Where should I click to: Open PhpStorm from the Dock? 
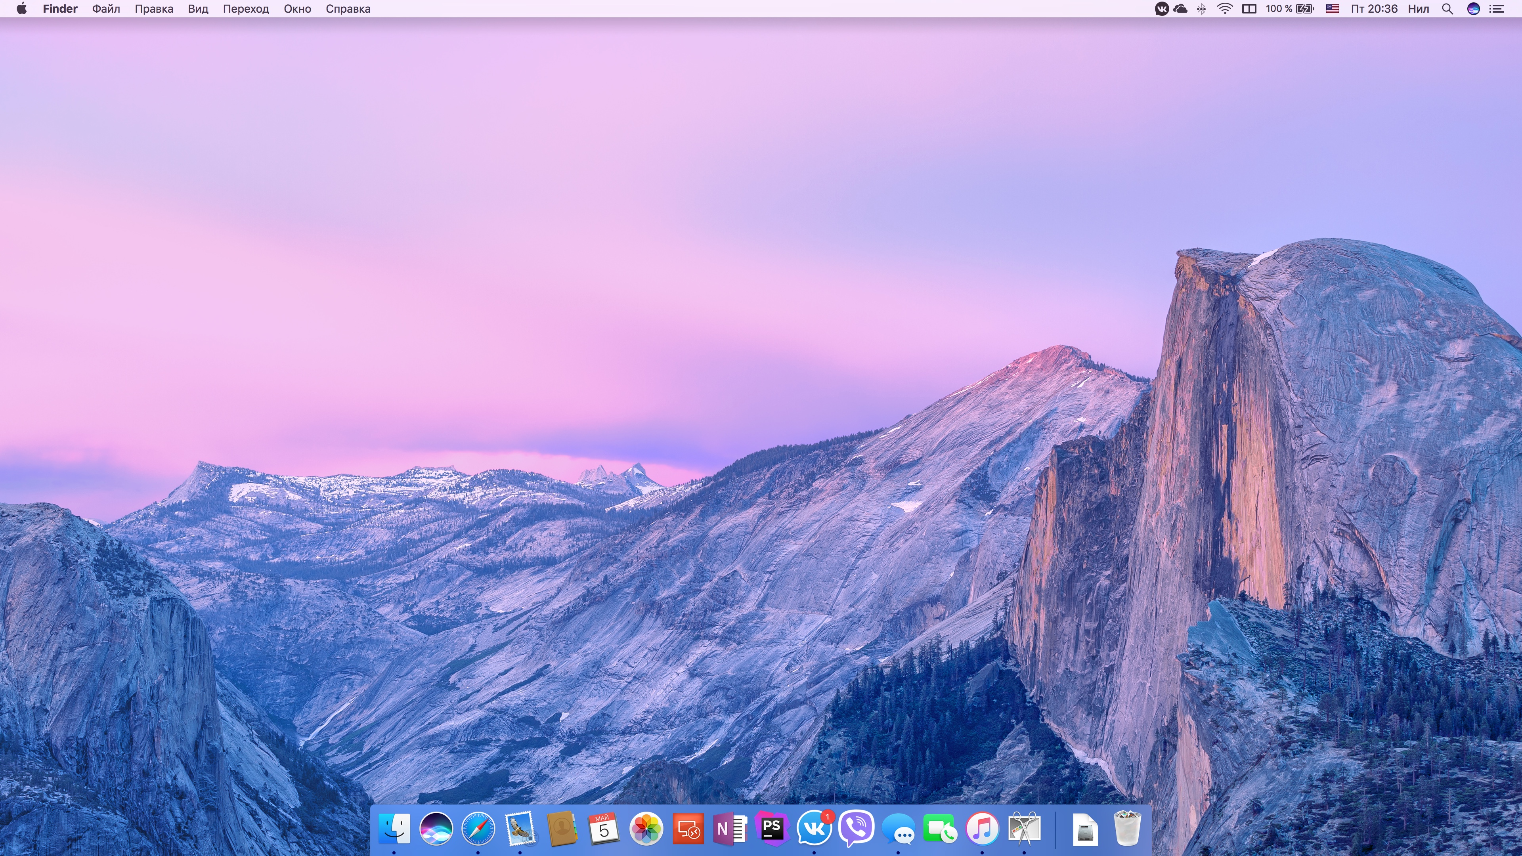pyautogui.click(x=772, y=828)
